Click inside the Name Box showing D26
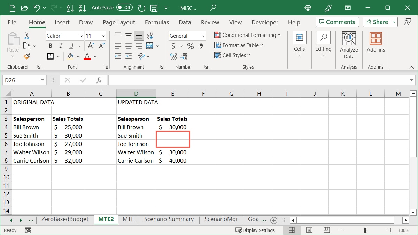The image size is (418, 235). pos(22,80)
